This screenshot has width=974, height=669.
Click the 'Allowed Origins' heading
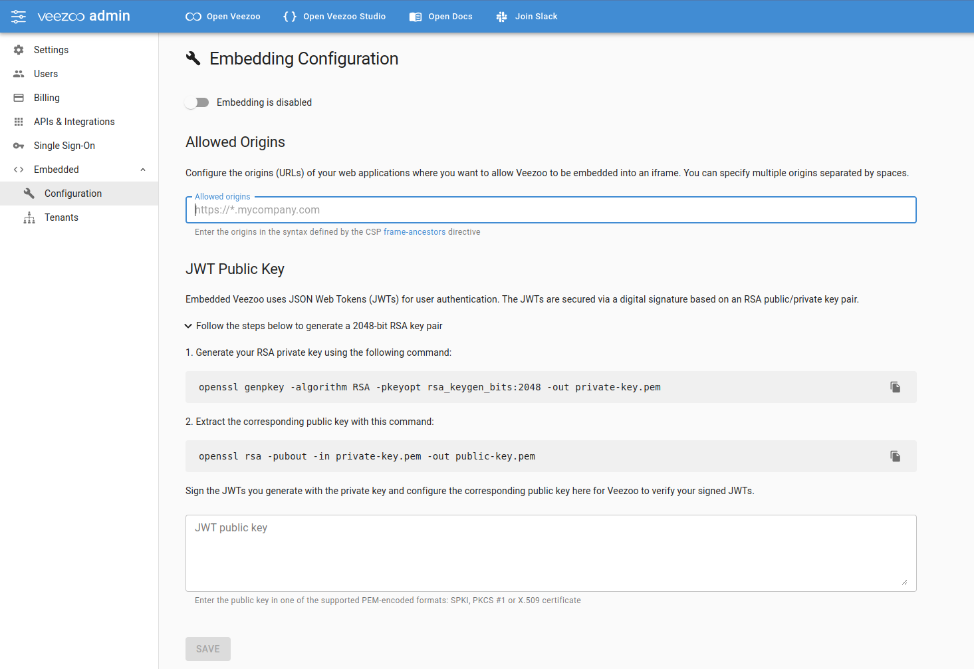tap(235, 142)
